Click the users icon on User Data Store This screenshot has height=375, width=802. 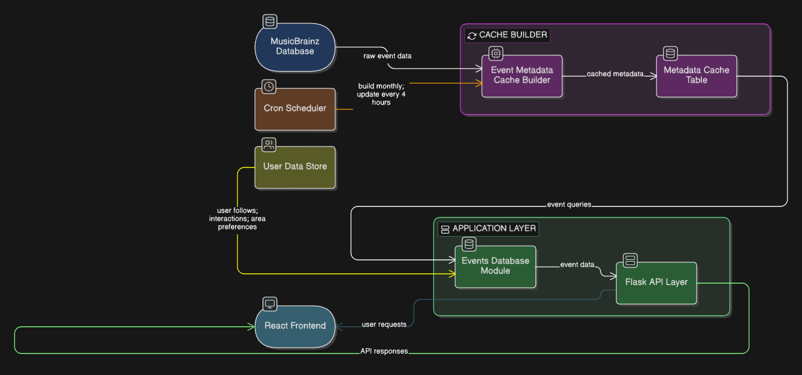269,145
